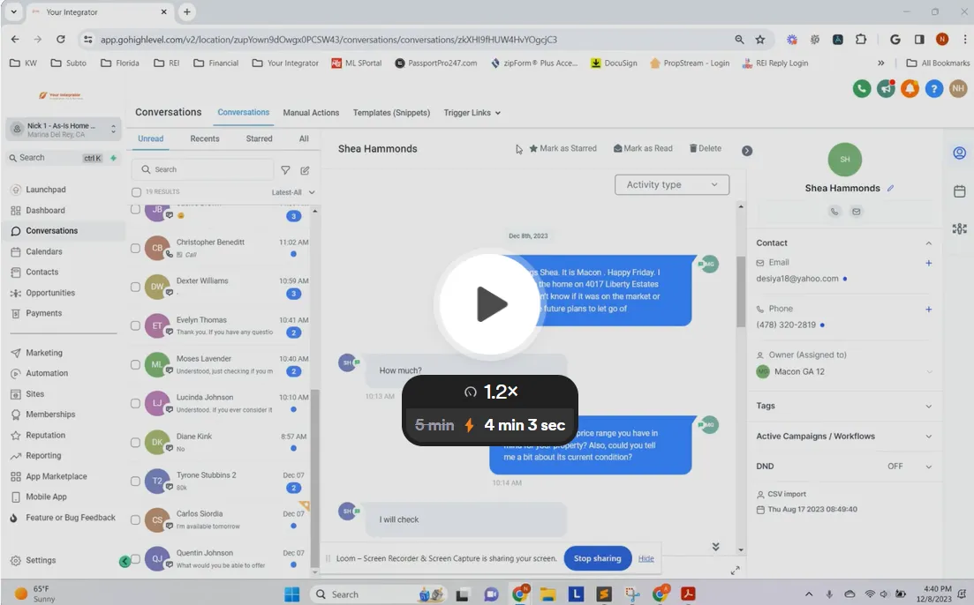Click the next arrow circle in conversation header
The height and width of the screenshot is (605, 974).
click(x=747, y=151)
